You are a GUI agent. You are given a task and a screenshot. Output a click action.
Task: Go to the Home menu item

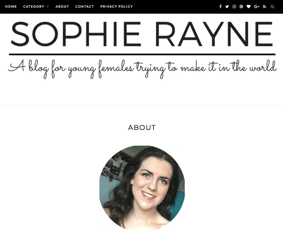11,7
